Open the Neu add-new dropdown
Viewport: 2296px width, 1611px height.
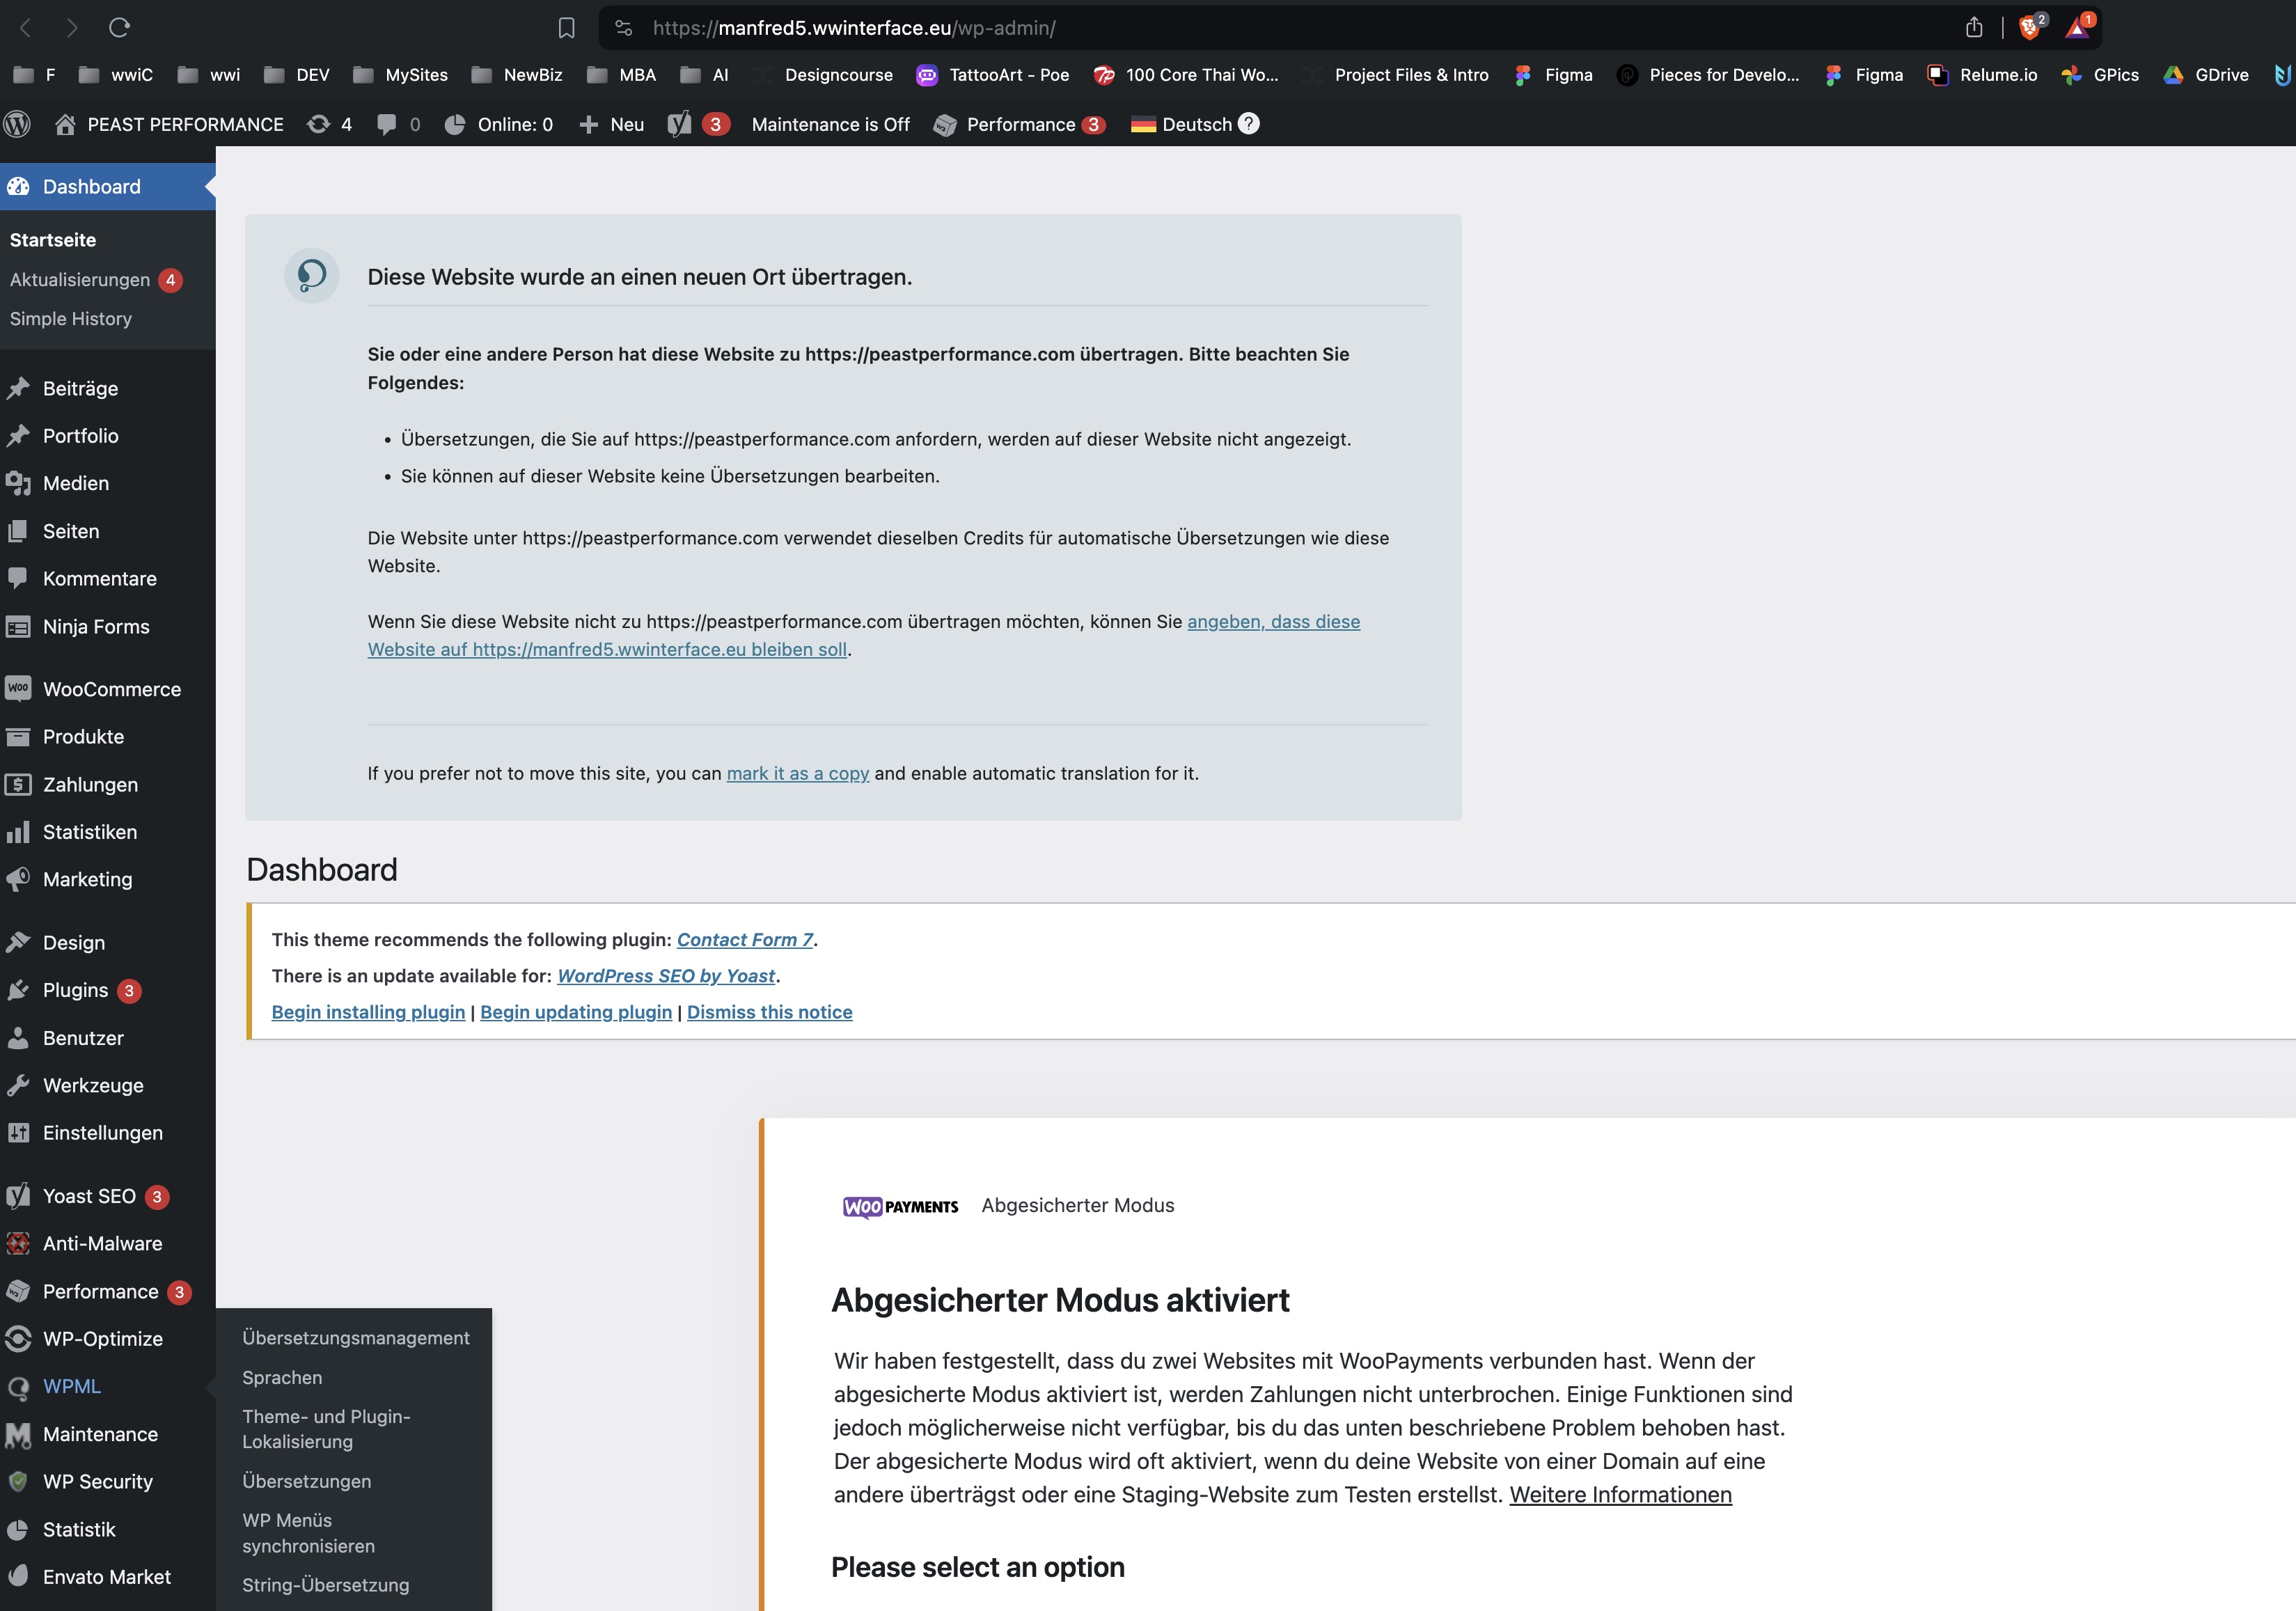pyautogui.click(x=612, y=124)
